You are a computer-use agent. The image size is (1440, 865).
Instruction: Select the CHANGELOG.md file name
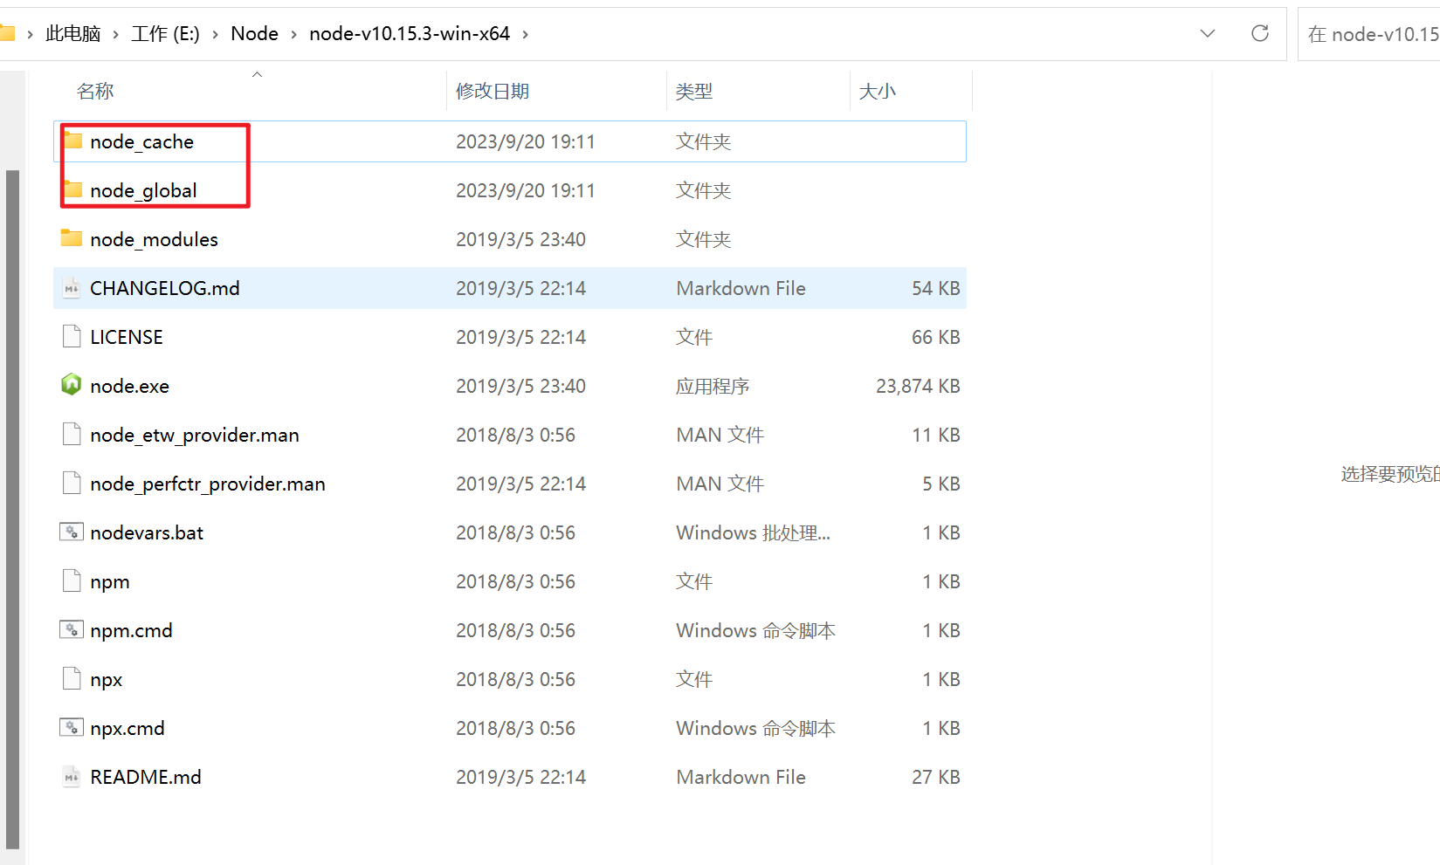[x=165, y=288]
